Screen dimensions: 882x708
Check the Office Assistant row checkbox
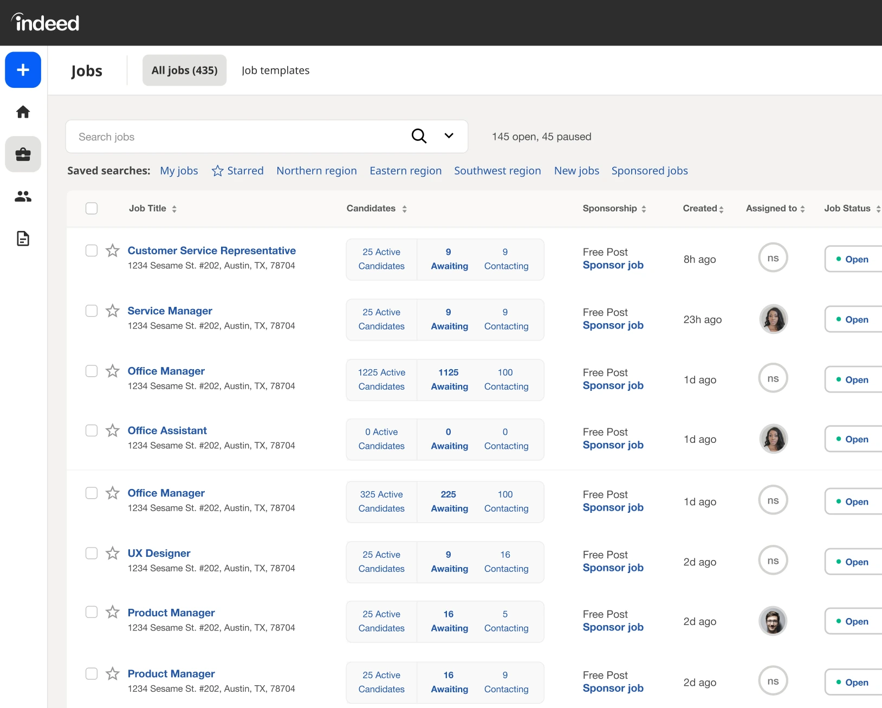tap(92, 430)
